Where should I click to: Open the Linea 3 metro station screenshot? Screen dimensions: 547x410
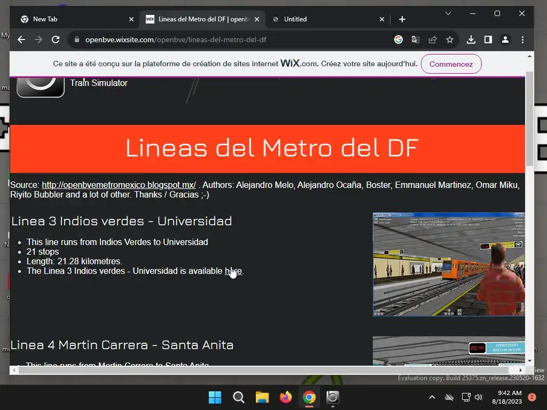click(449, 264)
